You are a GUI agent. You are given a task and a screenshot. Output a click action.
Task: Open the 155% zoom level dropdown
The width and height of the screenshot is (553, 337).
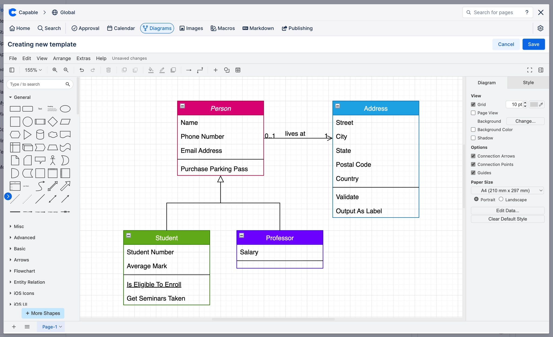point(33,70)
